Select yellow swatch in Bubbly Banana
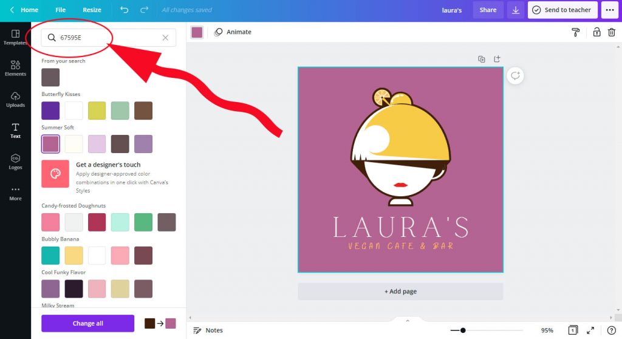 (73, 255)
